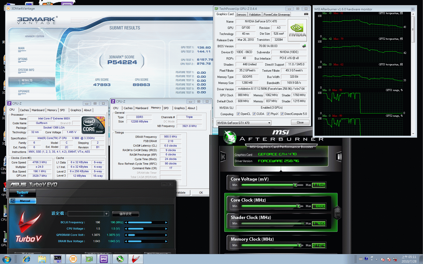
Task: Toggle the DirectCompute 5.0 checkbox
Action: tap(282, 114)
